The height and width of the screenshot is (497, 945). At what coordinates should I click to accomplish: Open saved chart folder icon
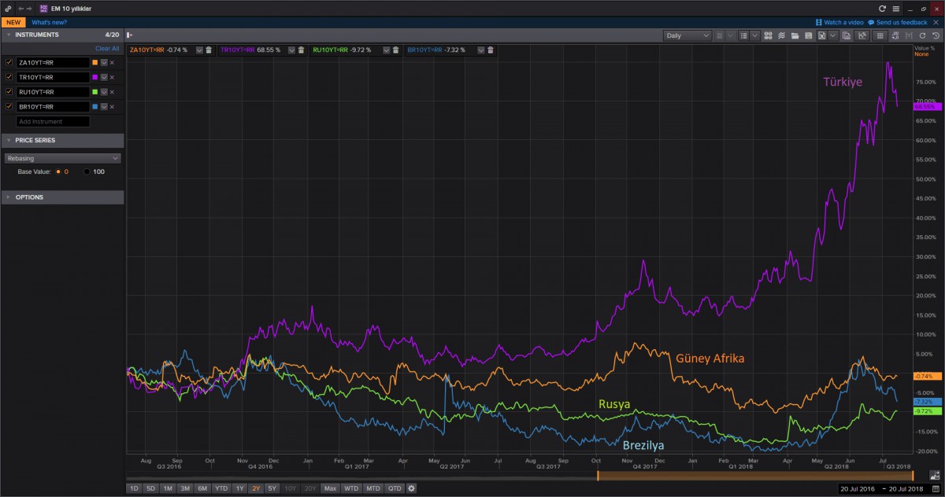pyautogui.click(x=795, y=35)
